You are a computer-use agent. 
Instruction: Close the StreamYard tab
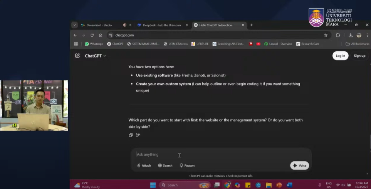[x=130, y=25]
